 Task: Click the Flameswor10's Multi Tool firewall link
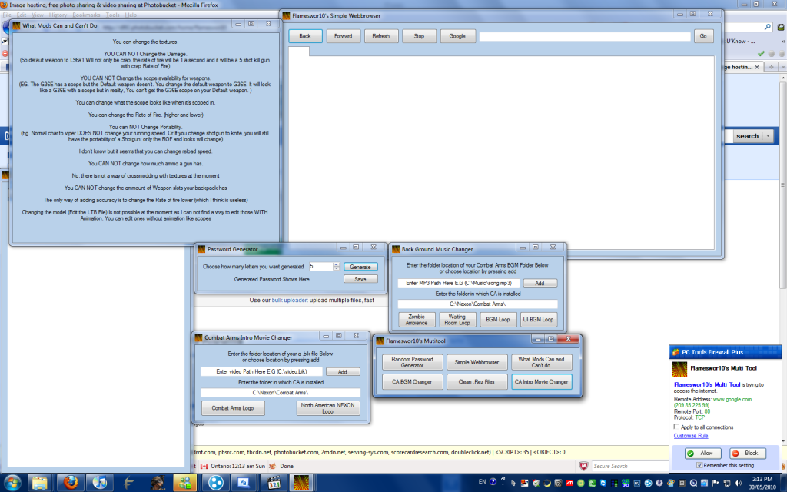pyautogui.click(x=707, y=384)
